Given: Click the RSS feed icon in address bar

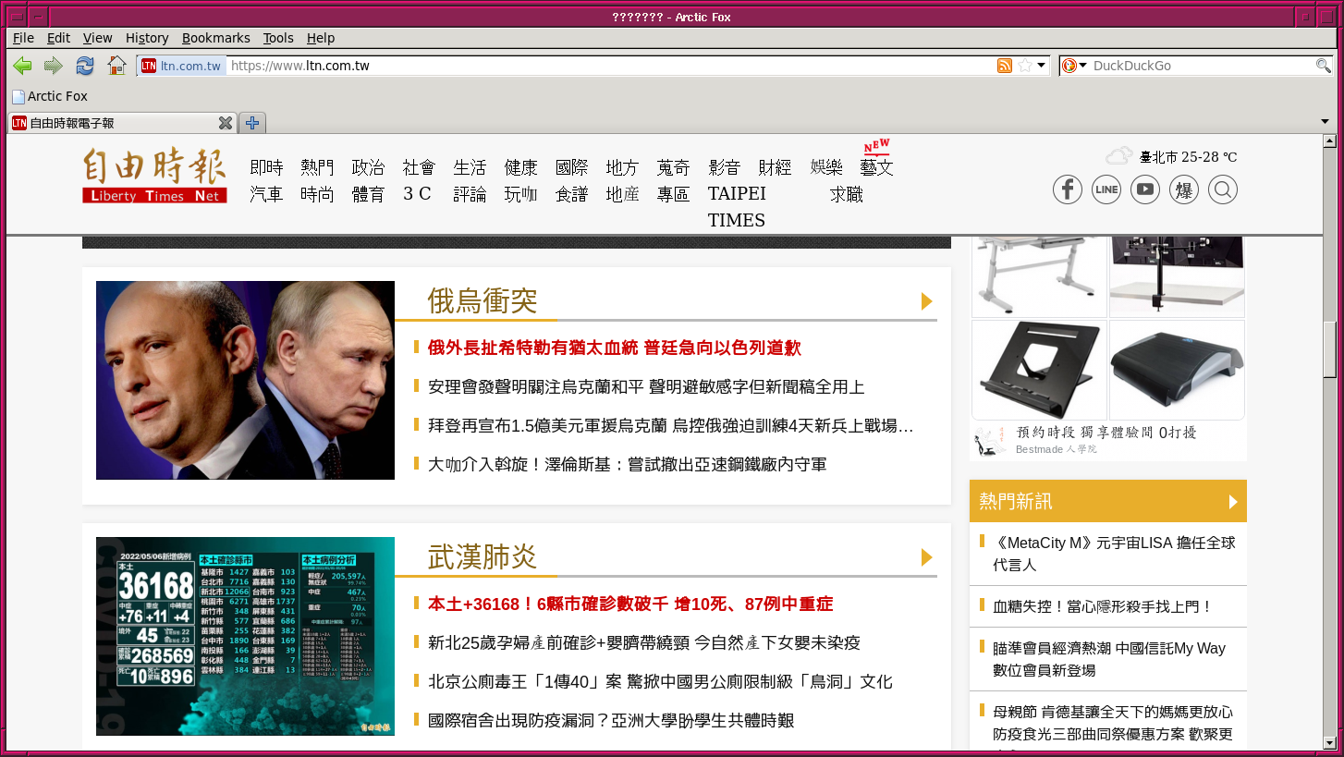Looking at the screenshot, I should 1005,66.
